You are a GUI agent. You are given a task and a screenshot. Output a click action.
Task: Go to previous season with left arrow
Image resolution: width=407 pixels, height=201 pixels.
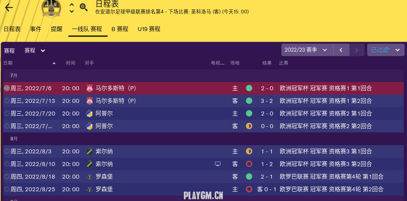pyautogui.click(x=341, y=50)
